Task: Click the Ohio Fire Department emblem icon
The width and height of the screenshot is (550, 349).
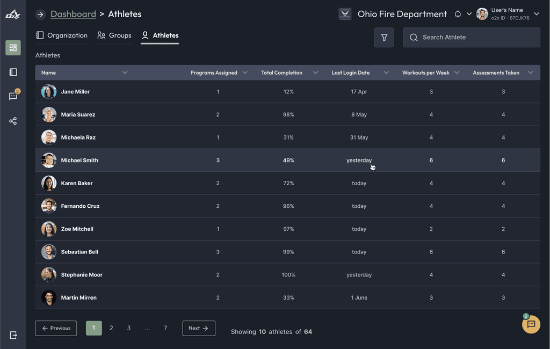Action: pos(345,14)
